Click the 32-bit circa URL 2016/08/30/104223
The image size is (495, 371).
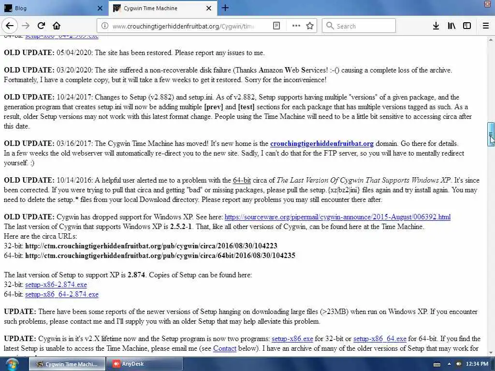click(x=151, y=246)
